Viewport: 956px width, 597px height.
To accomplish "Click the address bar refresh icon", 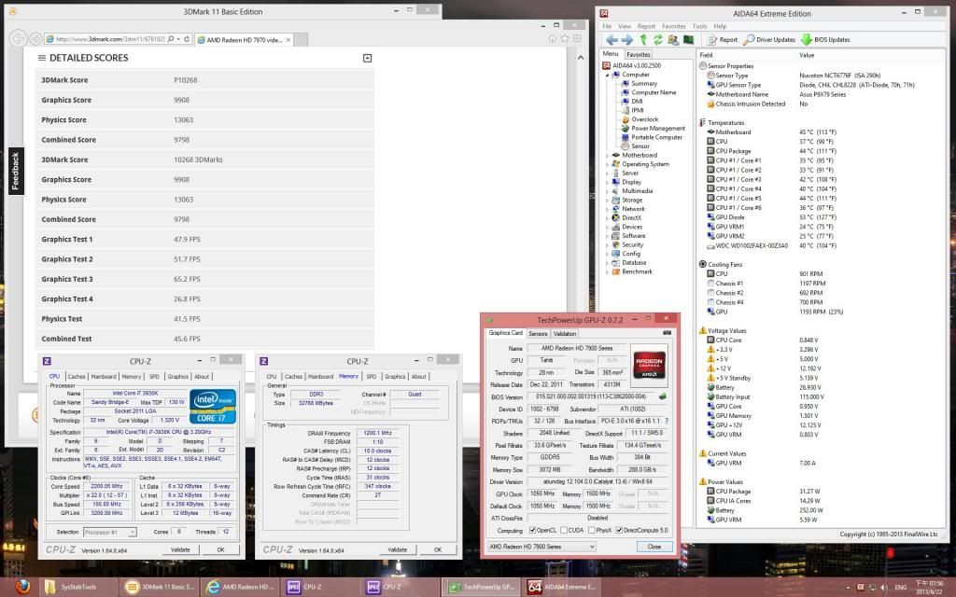I will click(187, 39).
